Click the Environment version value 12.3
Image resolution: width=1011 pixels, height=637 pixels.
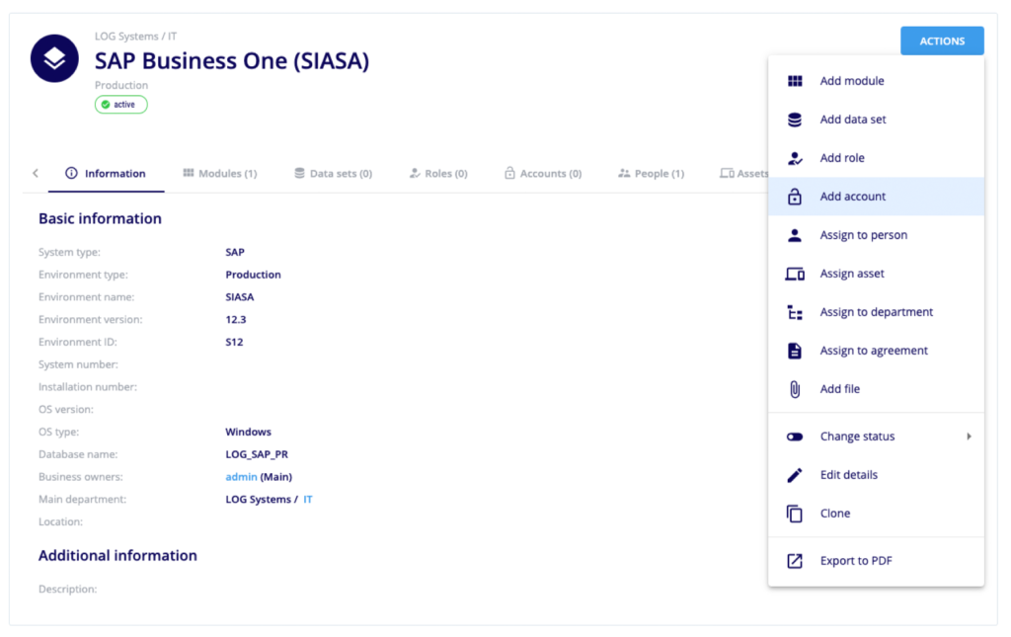tap(235, 320)
